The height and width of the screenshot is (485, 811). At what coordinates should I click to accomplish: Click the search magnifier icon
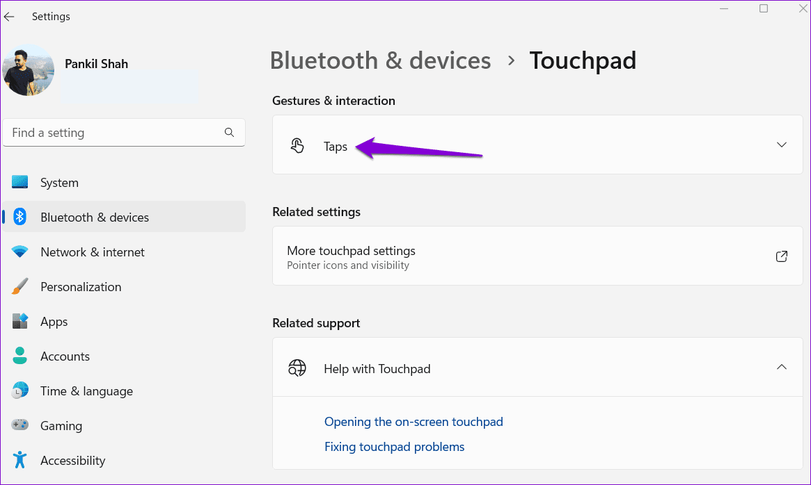[229, 133]
